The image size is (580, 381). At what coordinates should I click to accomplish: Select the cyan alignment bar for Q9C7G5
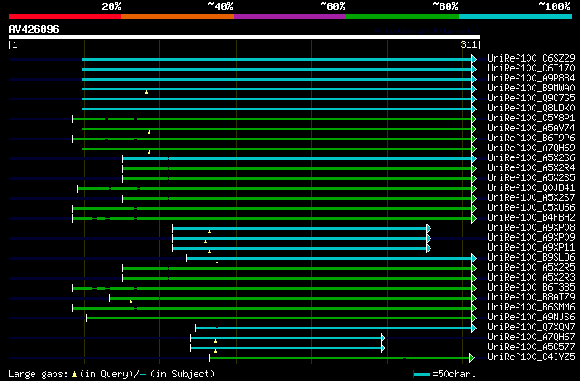point(276,99)
